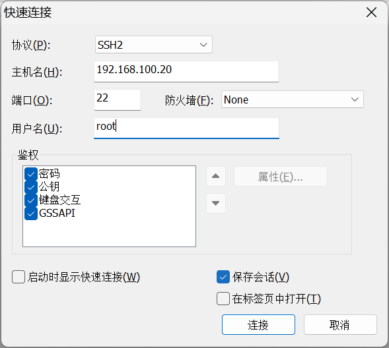Click the username field containing root
This screenshot has height=348, width=389.
(x=186, y=128)
